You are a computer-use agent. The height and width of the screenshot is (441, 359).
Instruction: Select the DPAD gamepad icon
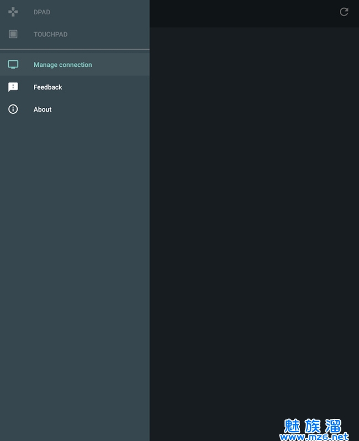(13, 12)
